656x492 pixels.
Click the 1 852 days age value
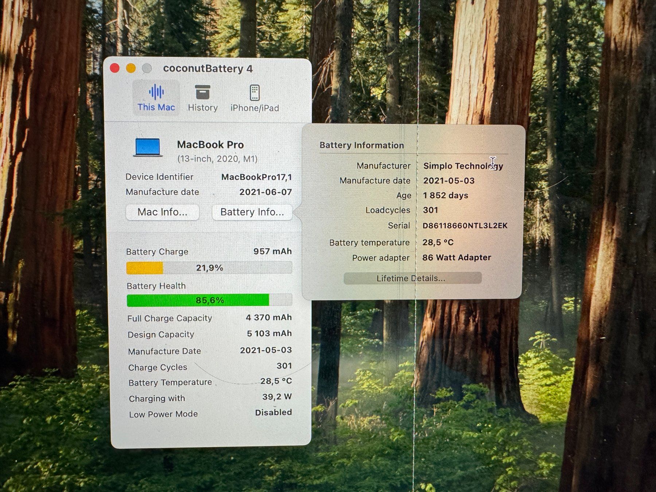(x=445, y=196)
